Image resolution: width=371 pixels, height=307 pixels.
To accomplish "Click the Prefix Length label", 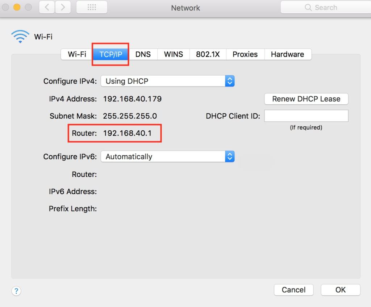I will pos(73,209).
